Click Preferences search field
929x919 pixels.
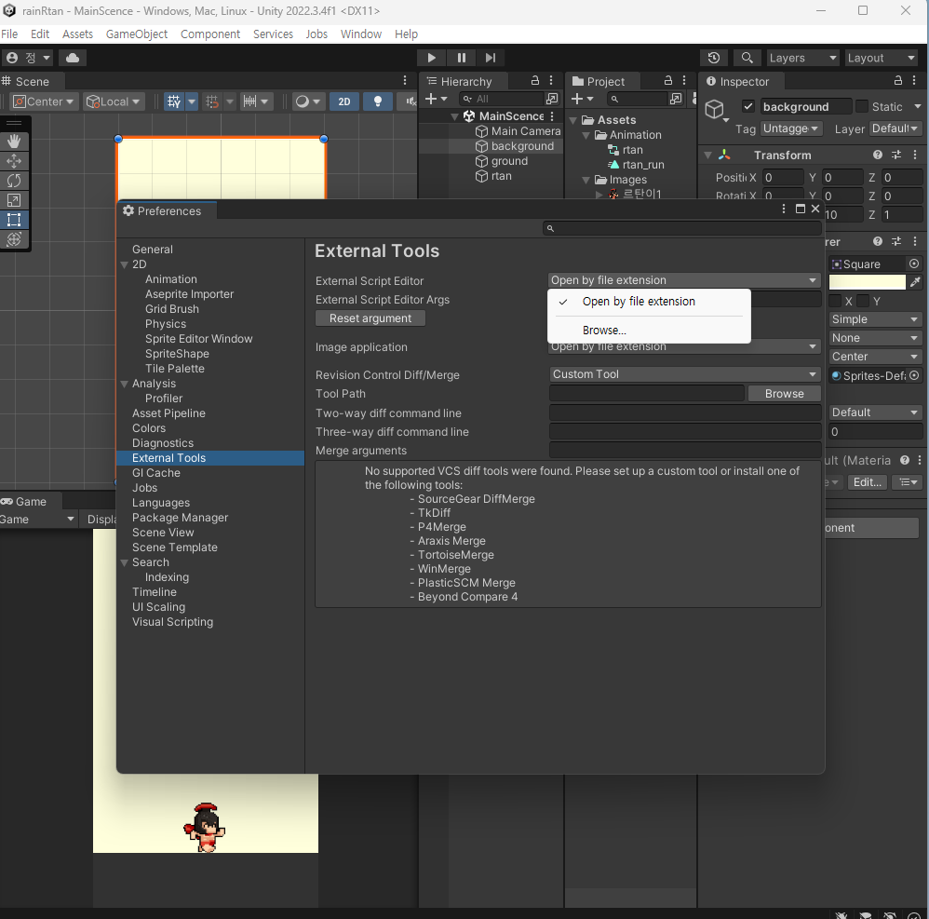[x=682, y=228]
